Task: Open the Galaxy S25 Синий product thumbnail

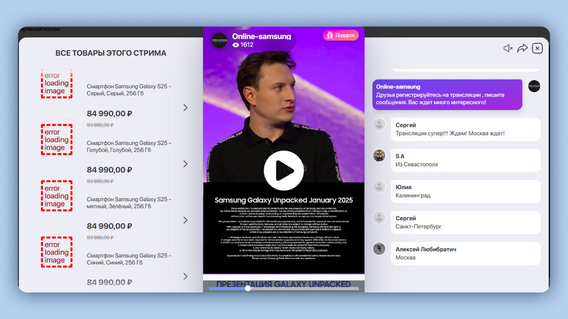Action: point(57,252)
